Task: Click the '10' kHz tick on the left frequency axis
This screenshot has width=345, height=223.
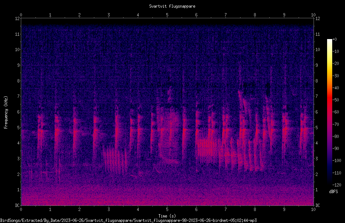Action: click(17, 50)
